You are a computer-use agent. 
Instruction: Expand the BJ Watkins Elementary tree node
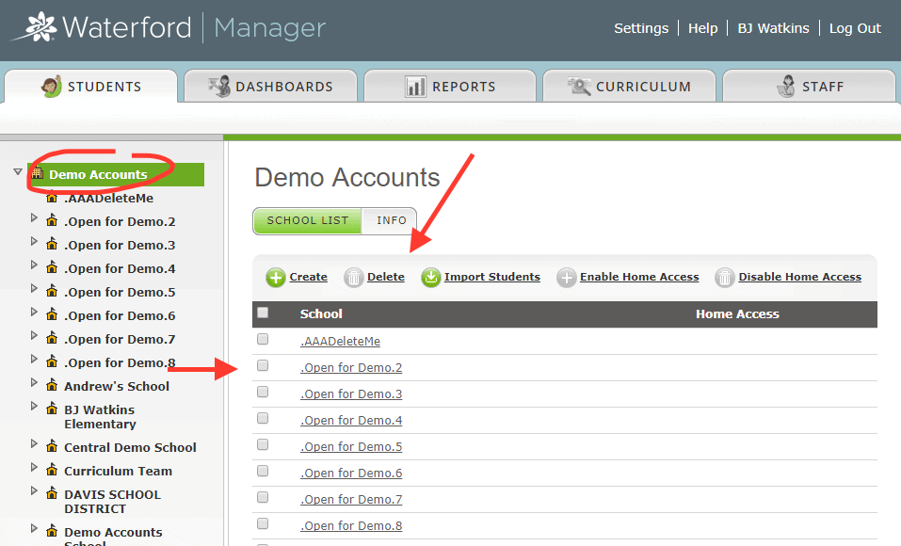click(x=33, y=407)
